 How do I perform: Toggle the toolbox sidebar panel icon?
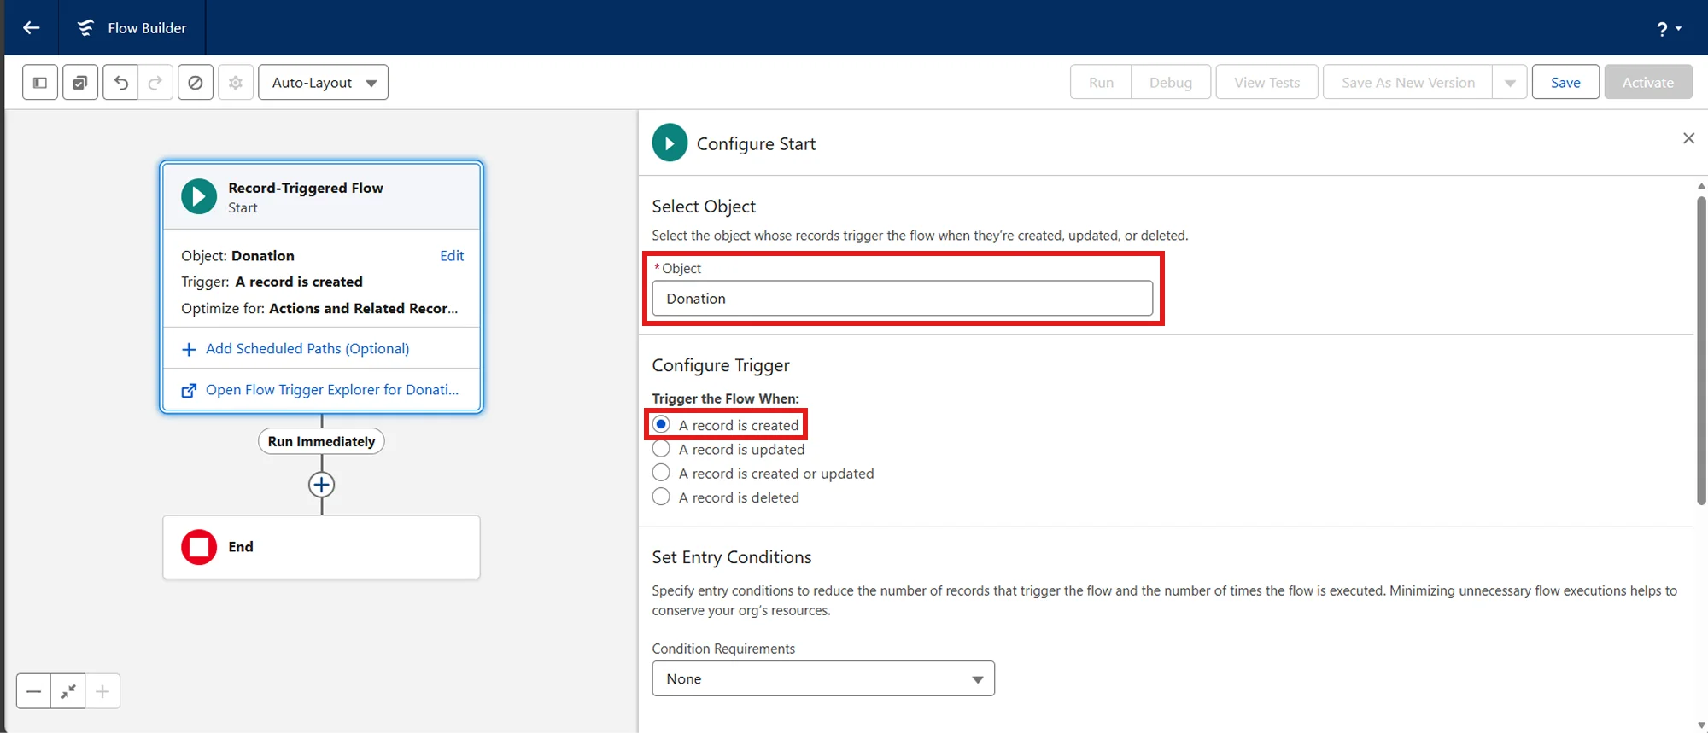coord(40,83)
